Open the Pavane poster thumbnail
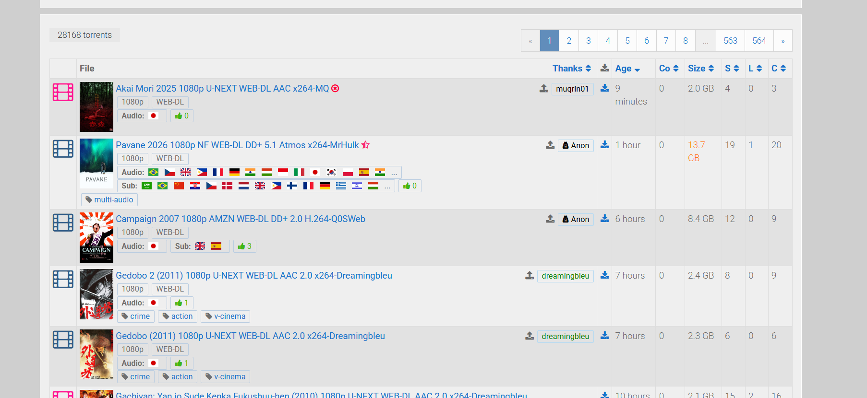The width and height of the screenshot is (867, 398). 96,164
